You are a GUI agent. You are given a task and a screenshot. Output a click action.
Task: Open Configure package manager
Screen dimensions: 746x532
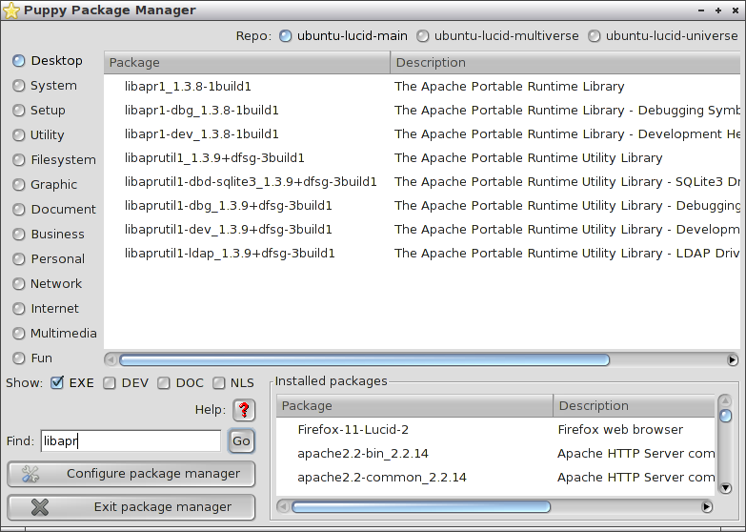[x=131, y=474]
